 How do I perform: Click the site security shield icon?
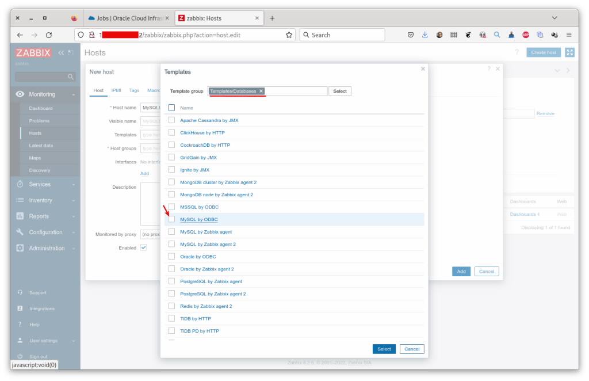click(81, 35)
